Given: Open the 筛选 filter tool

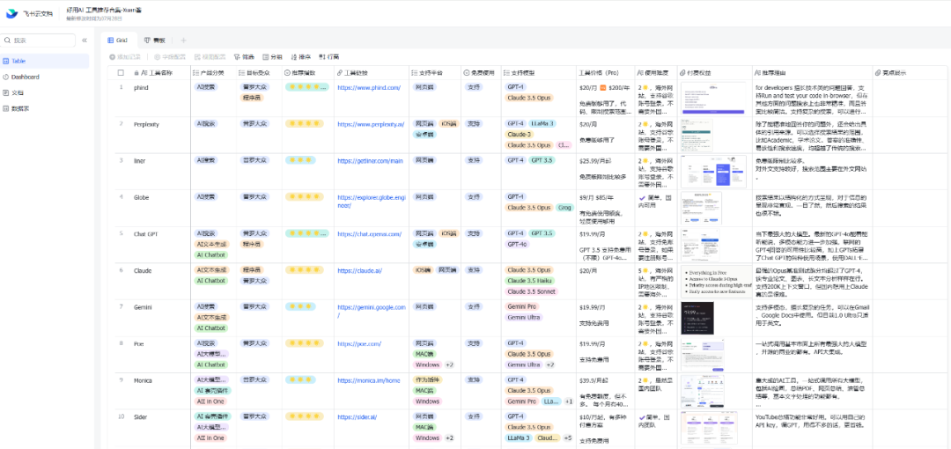Looking at the screenshot, I should (x=244, y=56).
